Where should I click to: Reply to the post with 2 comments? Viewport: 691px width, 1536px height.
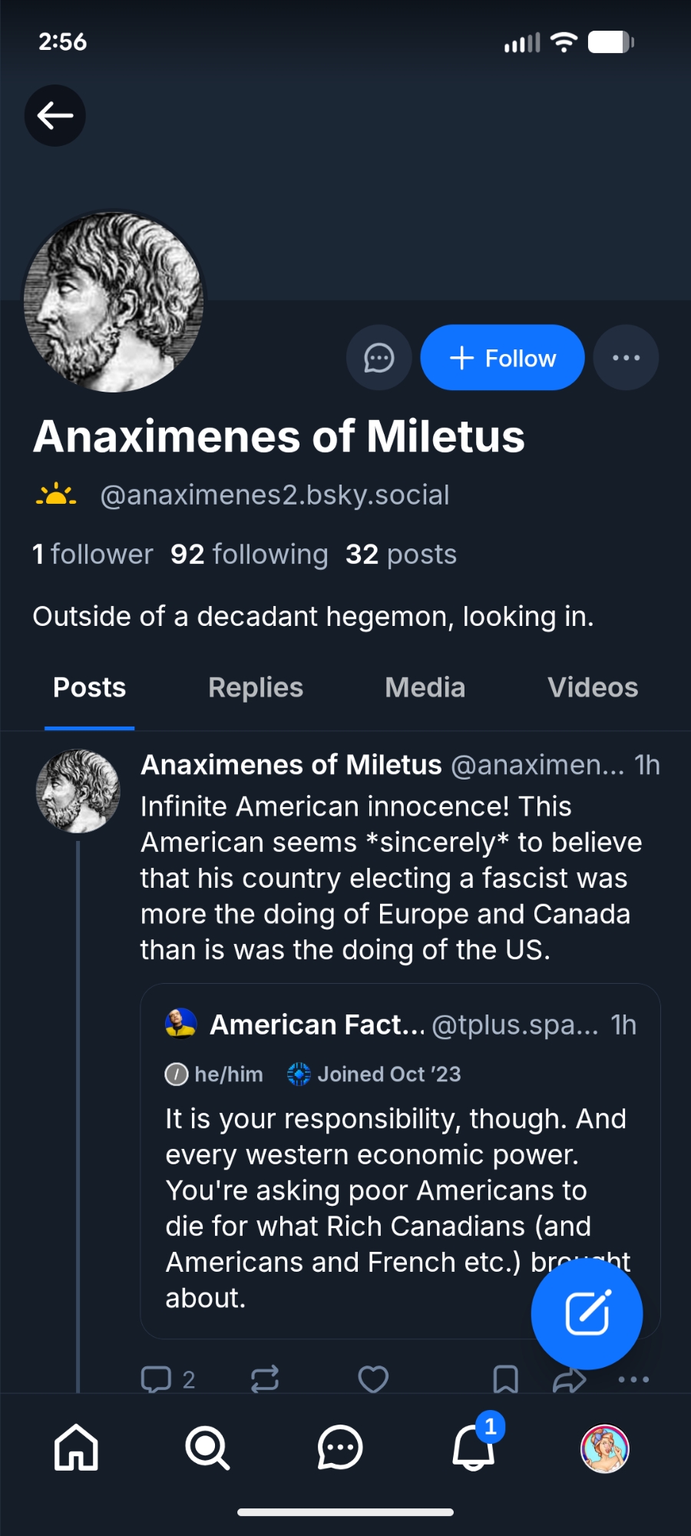(x=157, y=1379)
